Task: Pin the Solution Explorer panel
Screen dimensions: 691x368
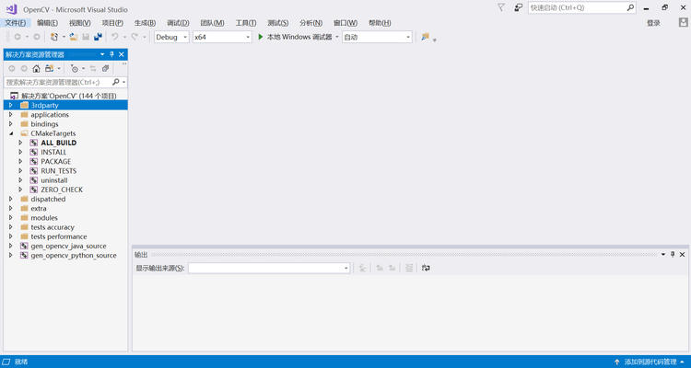Action: [111, 54]
